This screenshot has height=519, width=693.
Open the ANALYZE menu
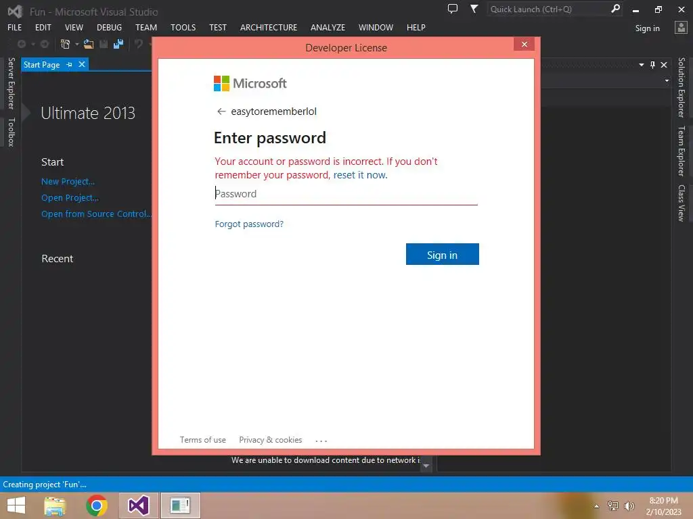(328, 27)
